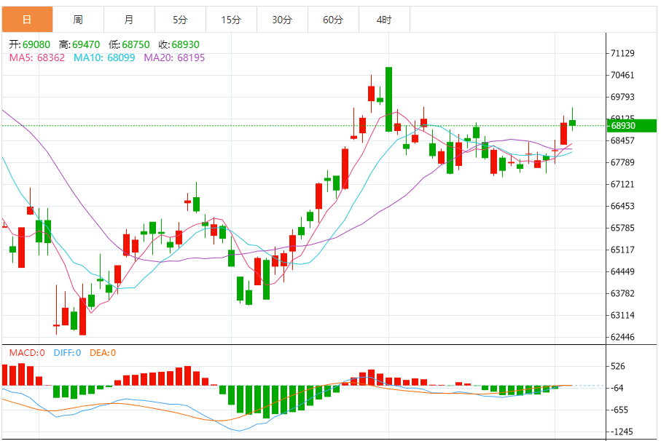661x441 pixels.
Task: Switch to the 周 weekly tab
Action: [79, 20]
